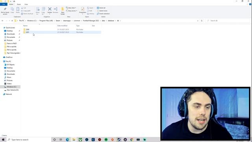Select the 2200 folder
Viewport: 252px width, 142px height.
[x=62, y=30]
